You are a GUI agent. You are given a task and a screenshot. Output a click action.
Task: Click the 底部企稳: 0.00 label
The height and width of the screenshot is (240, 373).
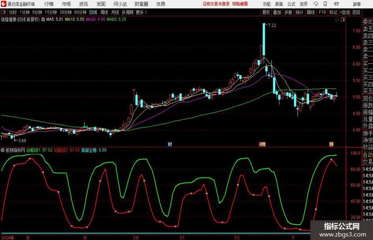pos(94,150)
